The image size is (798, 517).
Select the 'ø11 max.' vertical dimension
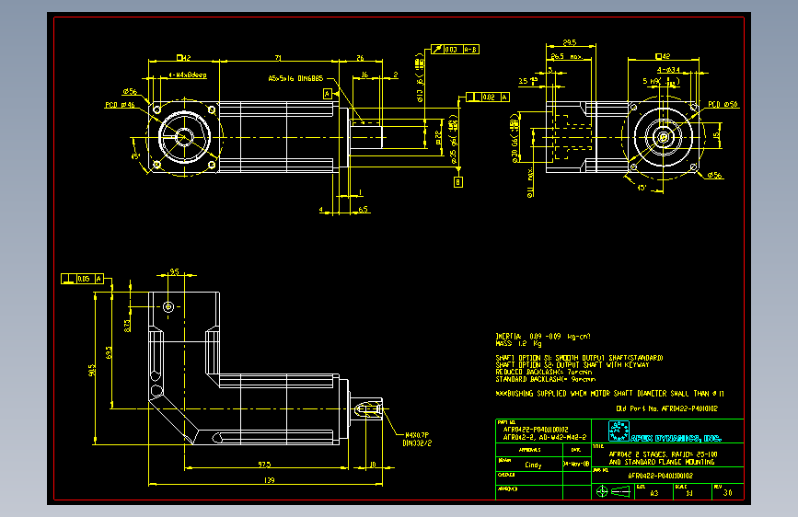[530, 181]
